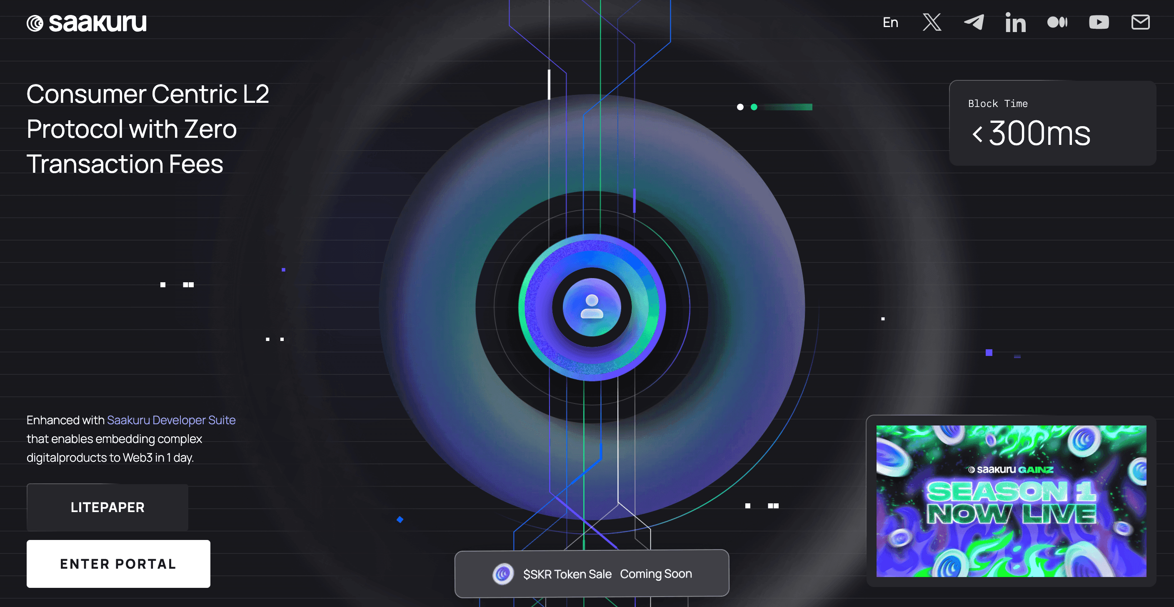Open the En language selector
The width and height of the screenshot is (1174, 607).
coord(890,22)
